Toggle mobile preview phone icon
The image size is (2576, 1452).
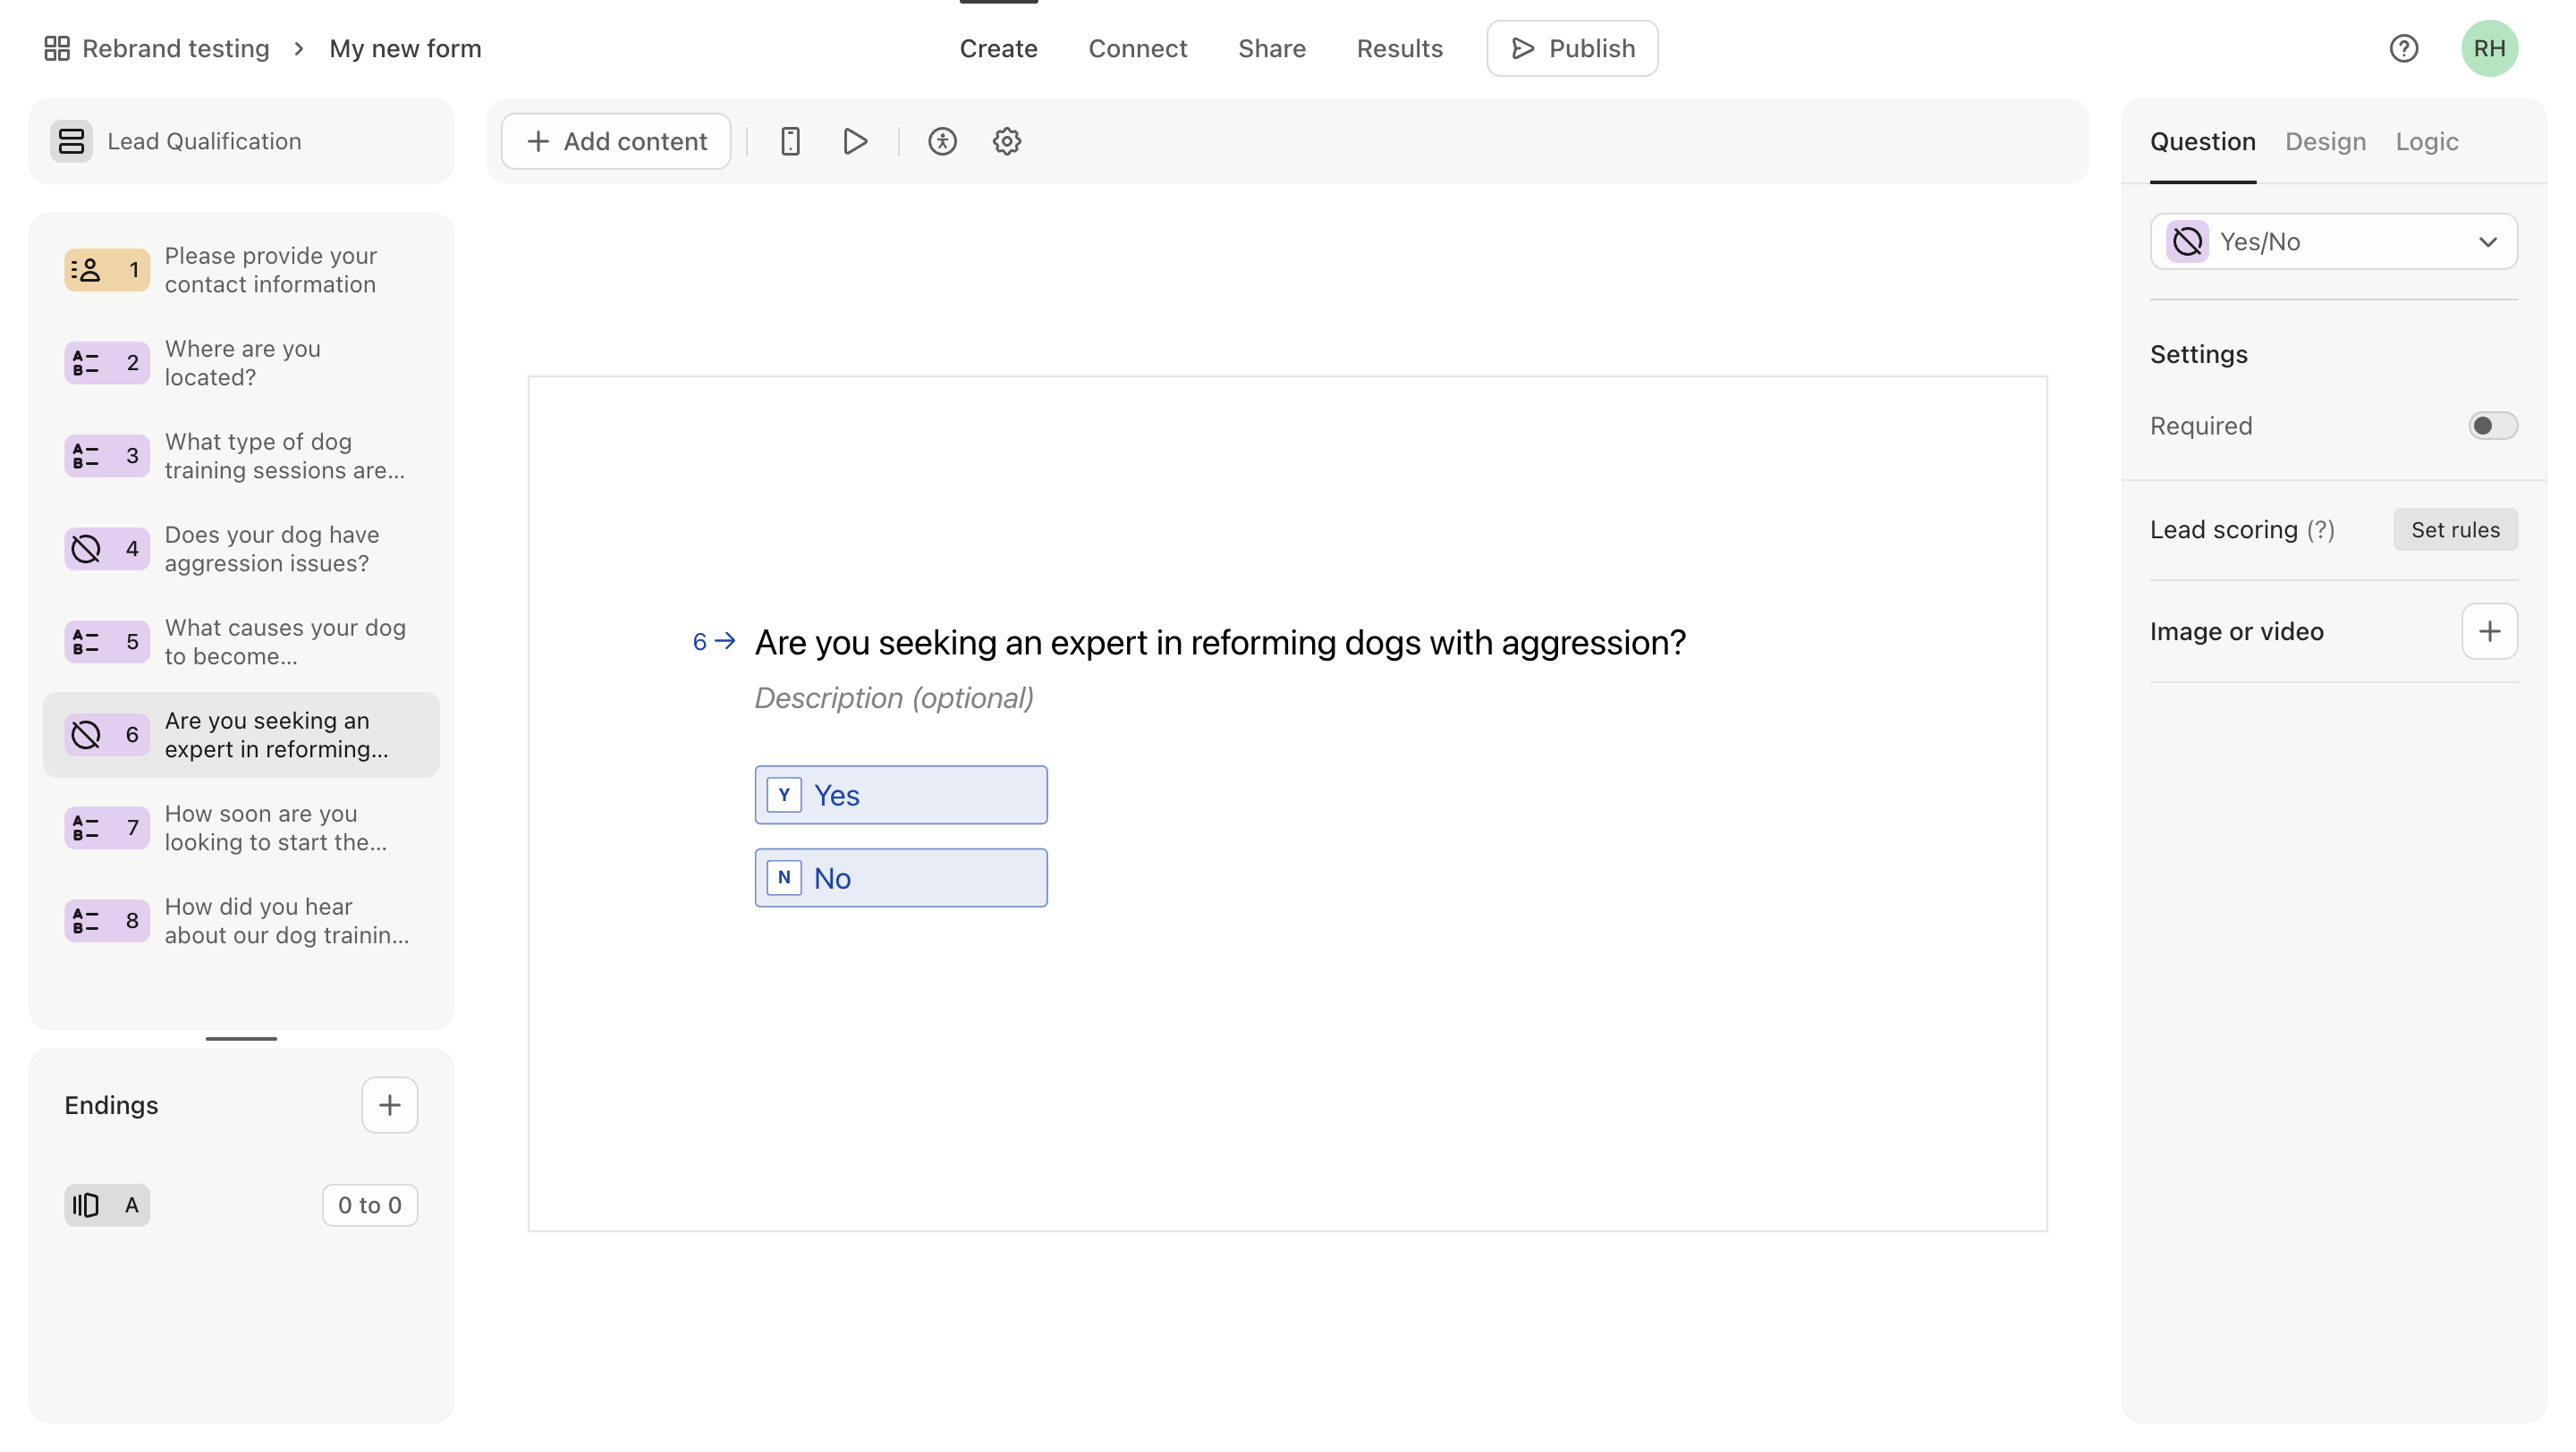[790, 141]
